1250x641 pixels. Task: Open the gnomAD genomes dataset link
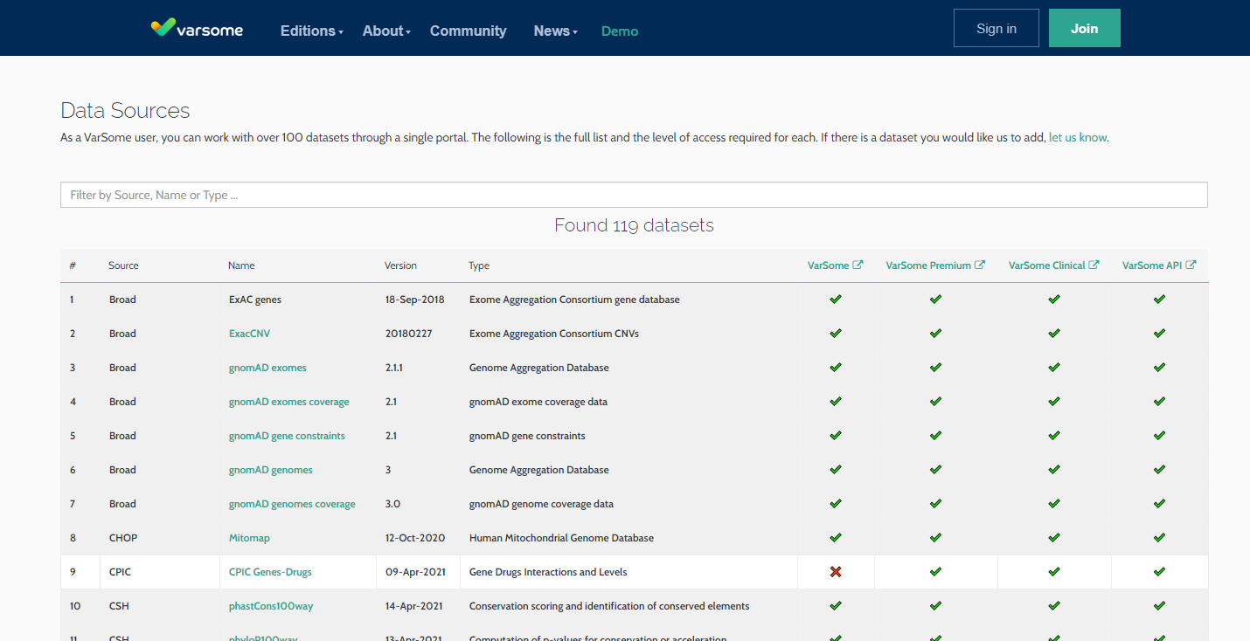[x=271, y=470]
